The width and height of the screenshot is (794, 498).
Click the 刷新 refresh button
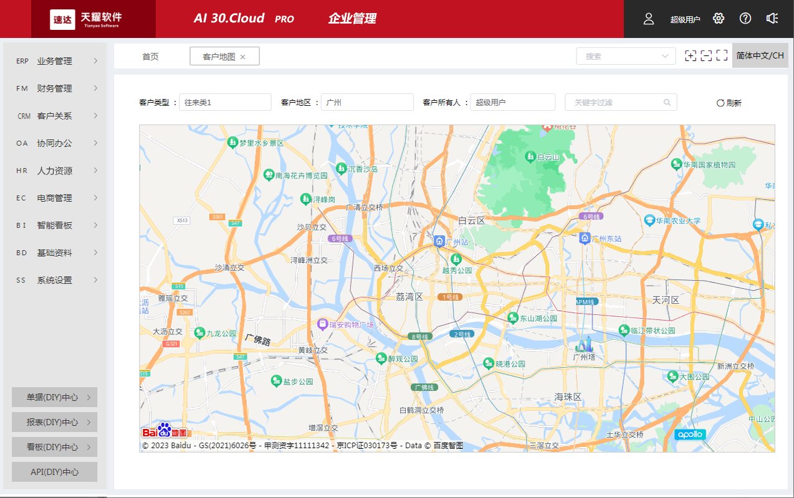728,102
